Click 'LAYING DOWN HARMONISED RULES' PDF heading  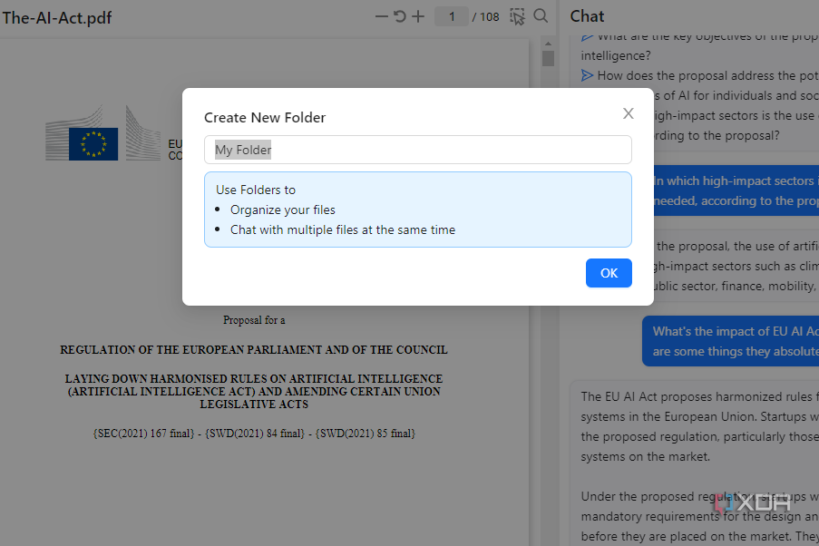tap(254, 391)
